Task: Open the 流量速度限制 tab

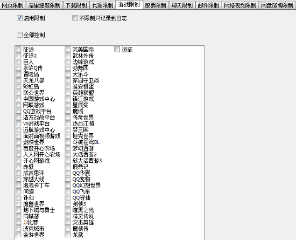Action: [44, 5]
